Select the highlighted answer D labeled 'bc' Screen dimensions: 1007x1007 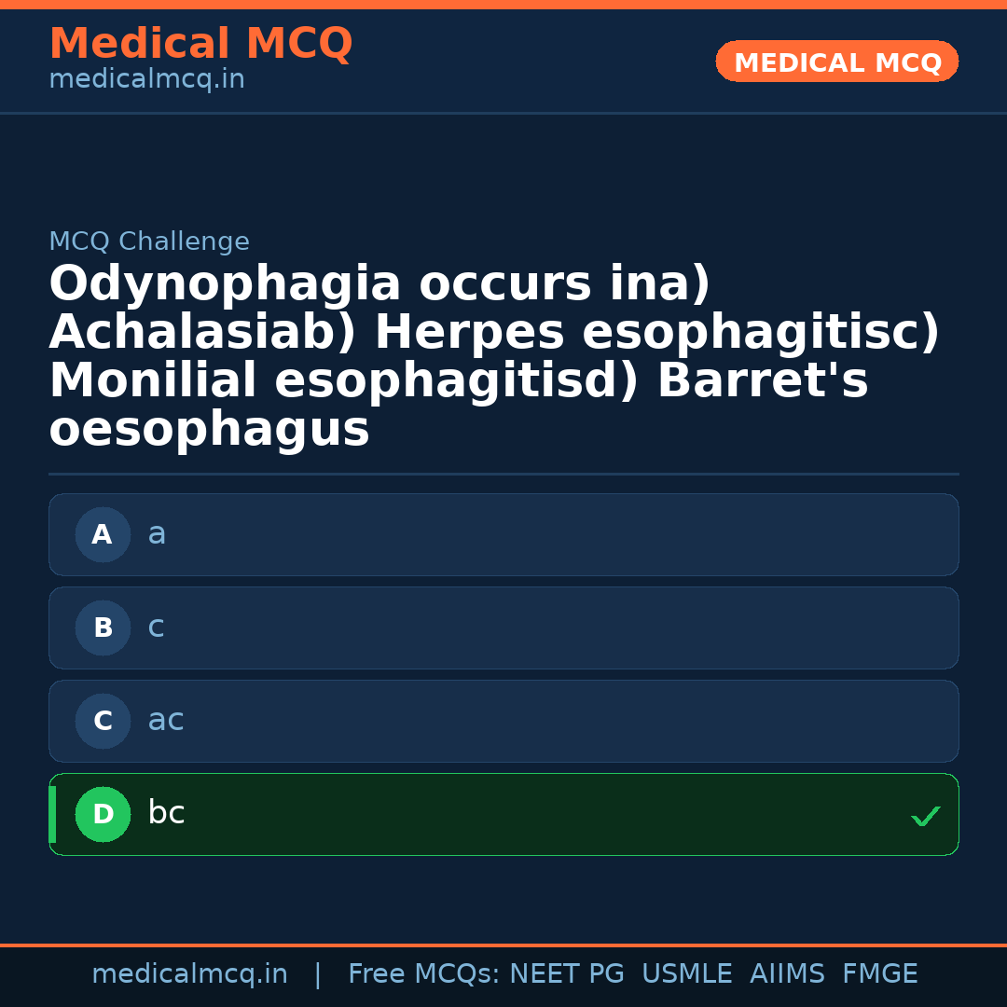click(x=504, y=814)
